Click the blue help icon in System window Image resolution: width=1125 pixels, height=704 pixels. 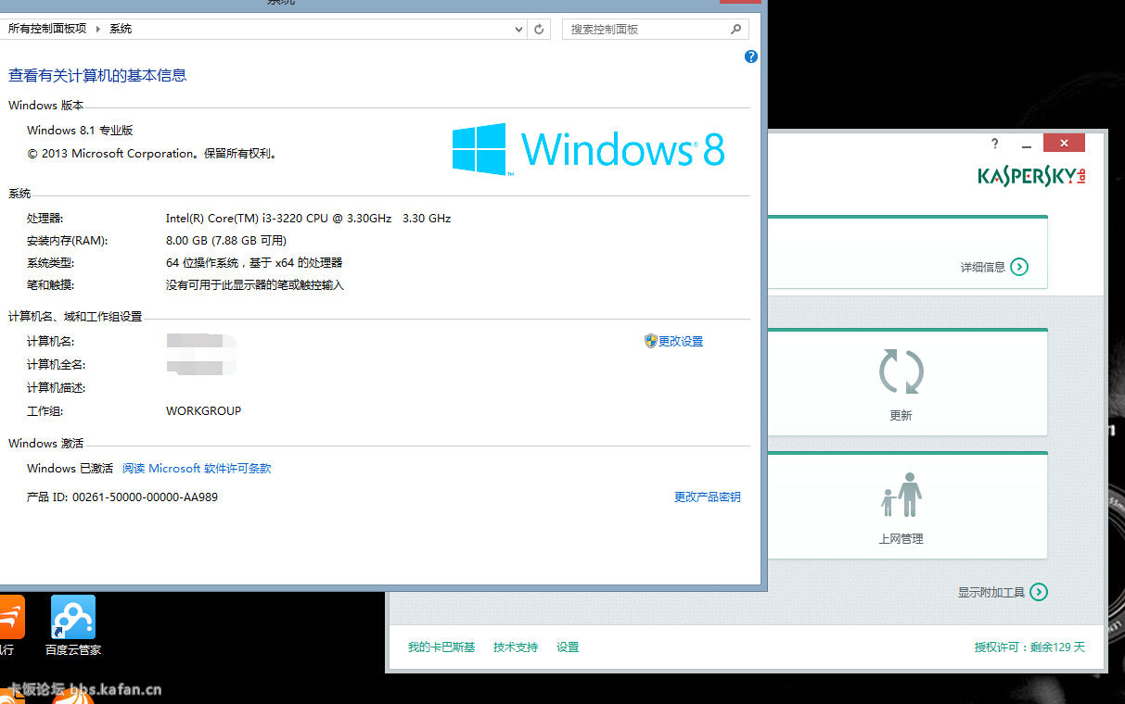(x=751, y=57)
